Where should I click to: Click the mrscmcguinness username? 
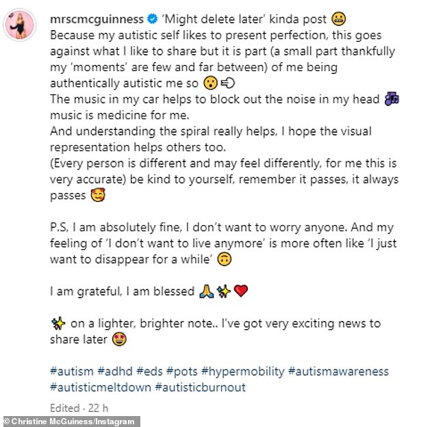(97, 19)
